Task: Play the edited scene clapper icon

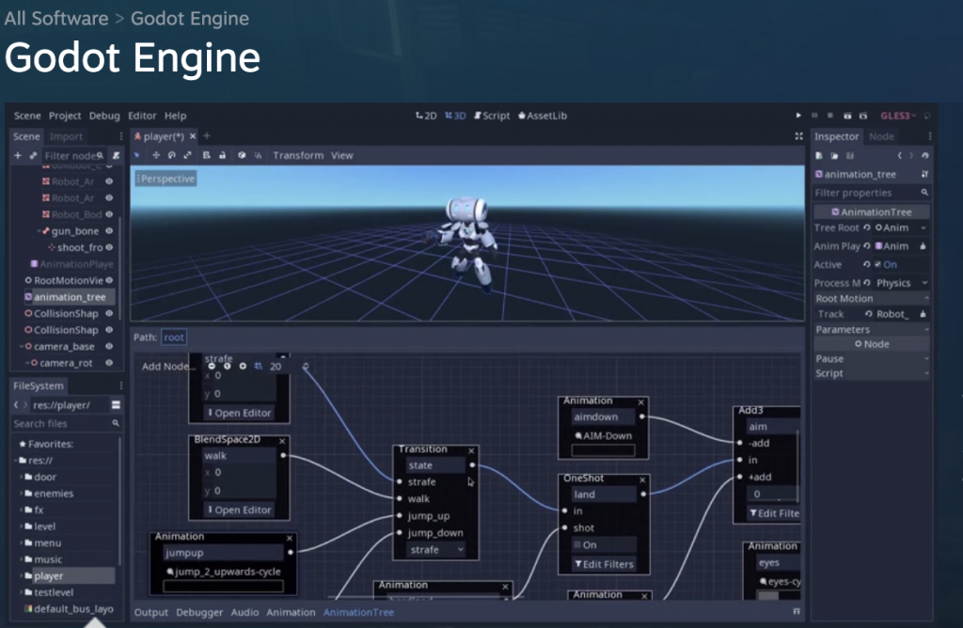Action: (847, 116)
